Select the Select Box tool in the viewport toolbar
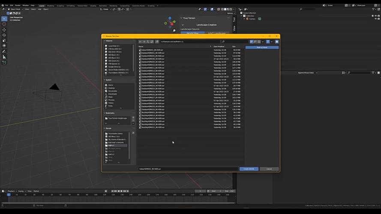 4,19
